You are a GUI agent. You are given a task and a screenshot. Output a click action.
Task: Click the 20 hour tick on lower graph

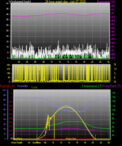pyautogui.click(x=93, y=143)
